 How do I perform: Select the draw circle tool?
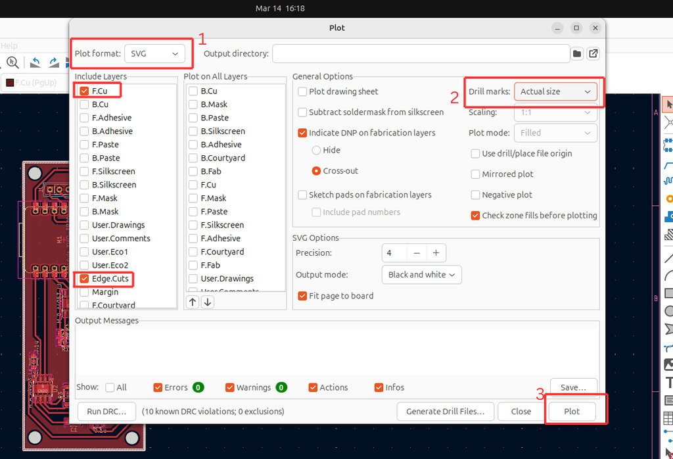click(x=668, y=311)
